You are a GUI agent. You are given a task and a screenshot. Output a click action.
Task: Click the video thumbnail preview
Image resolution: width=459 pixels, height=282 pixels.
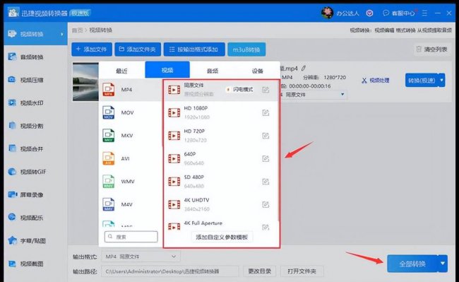[x=85, y=82]
